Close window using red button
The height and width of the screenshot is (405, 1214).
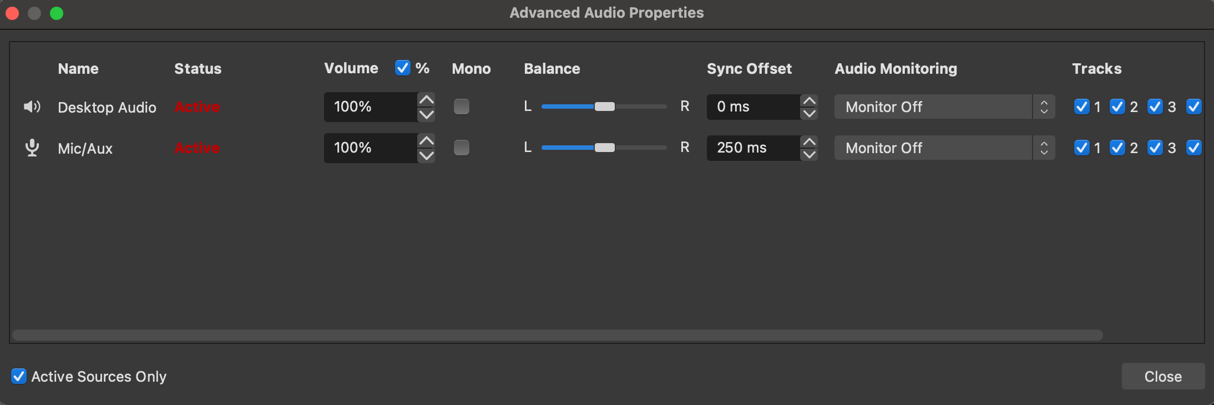[12, 13]
